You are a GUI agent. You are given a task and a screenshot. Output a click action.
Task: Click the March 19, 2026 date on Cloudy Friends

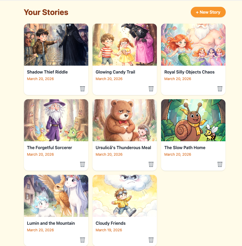109,230
